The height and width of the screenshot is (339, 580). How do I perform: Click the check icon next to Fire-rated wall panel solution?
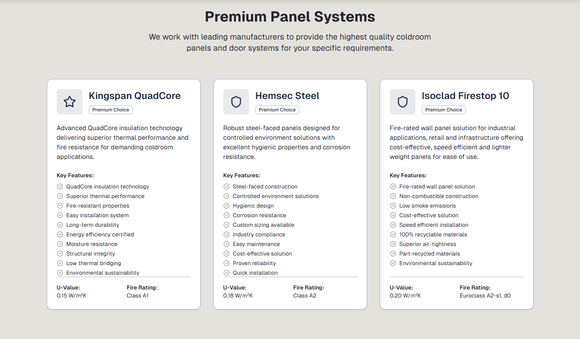[x=393, y=186]
